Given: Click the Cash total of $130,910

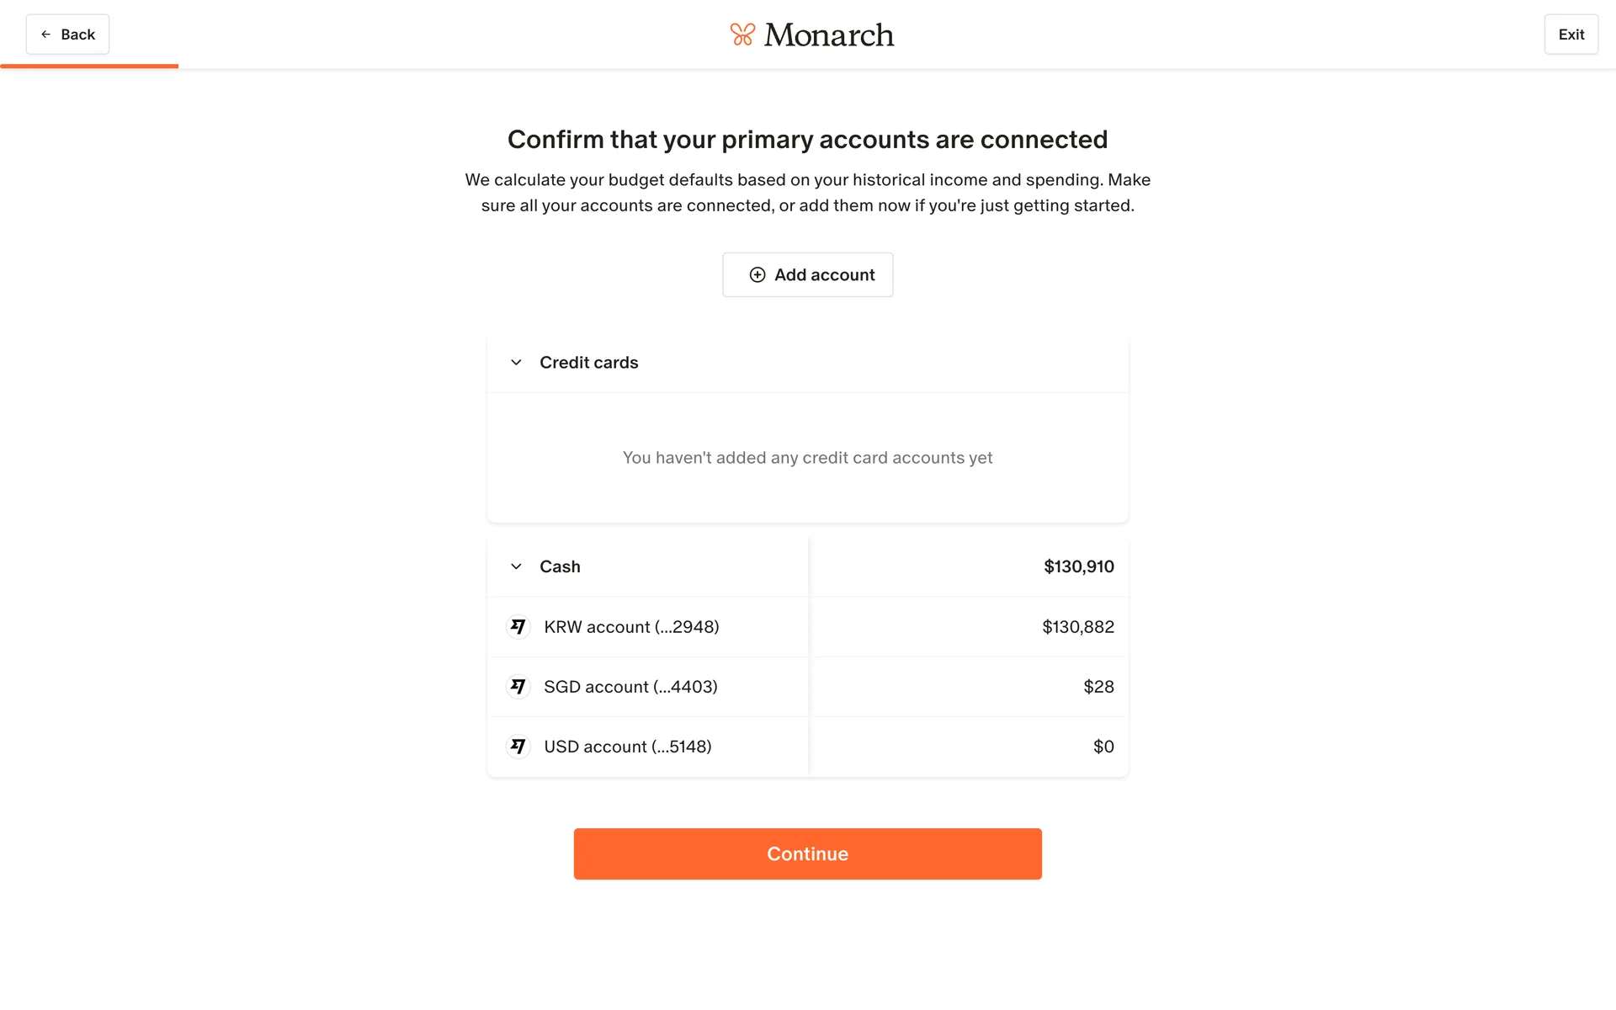Looking at the screenshot, I should click(1078, 566).
